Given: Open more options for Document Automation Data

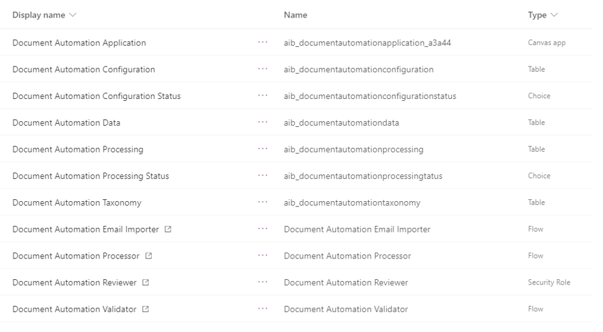Looking at the screenshot, I should coord(262,122).
